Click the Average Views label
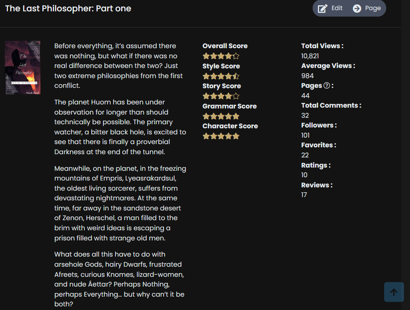The image size is (410, 310). 328,66
